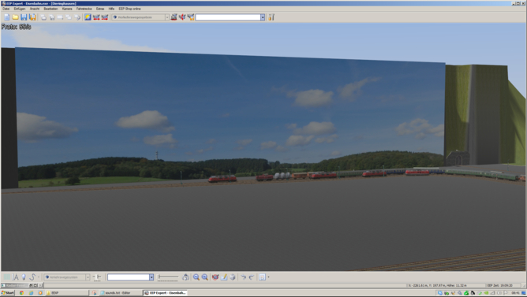527x297 pixels.
Task: Click the Windows Start button
Action: coord(7,293)
